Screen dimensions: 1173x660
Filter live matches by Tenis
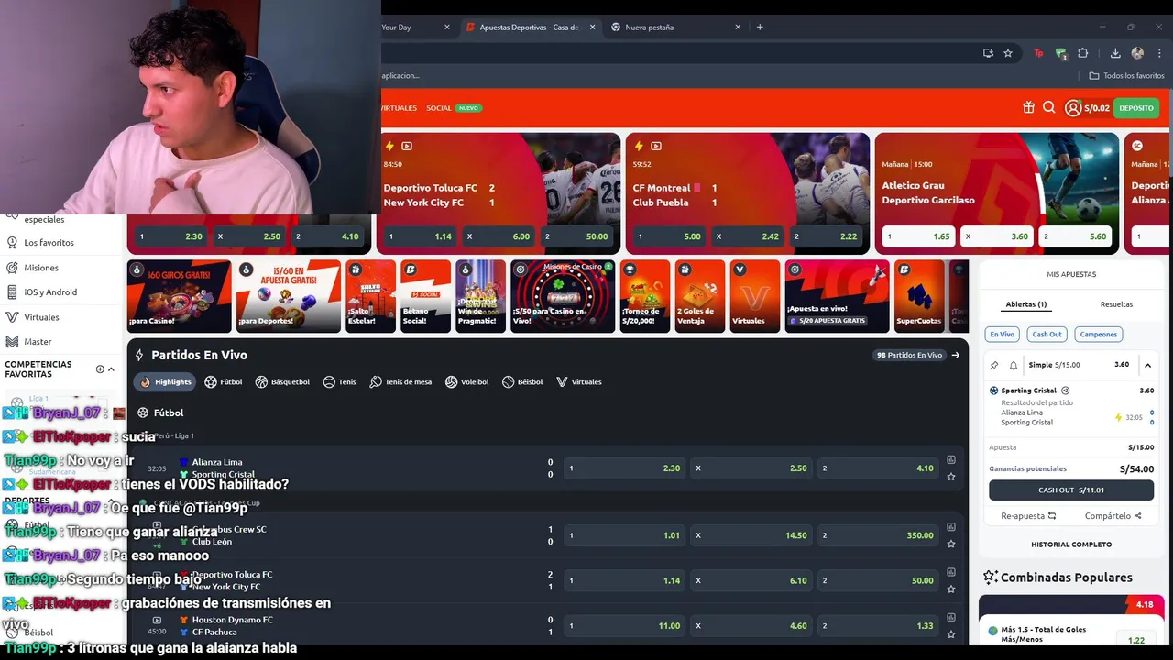coord(339,381)
